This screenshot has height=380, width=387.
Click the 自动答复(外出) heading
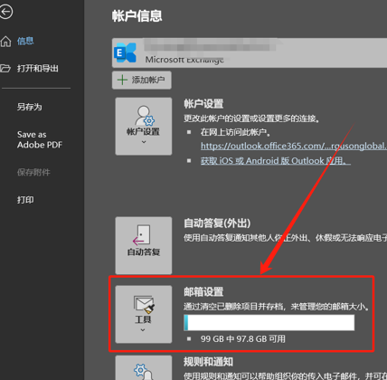pos(217,223)
